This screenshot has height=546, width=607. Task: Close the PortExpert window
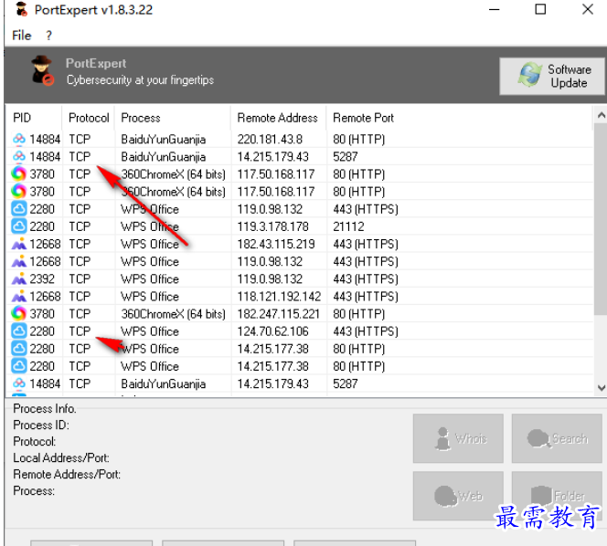(587, 9)
